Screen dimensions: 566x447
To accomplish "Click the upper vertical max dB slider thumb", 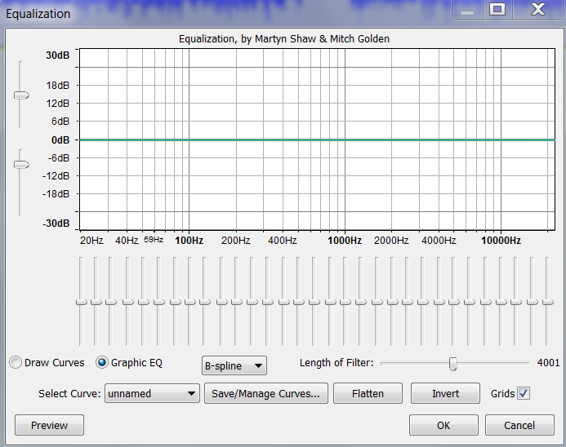I will point(21,95).
